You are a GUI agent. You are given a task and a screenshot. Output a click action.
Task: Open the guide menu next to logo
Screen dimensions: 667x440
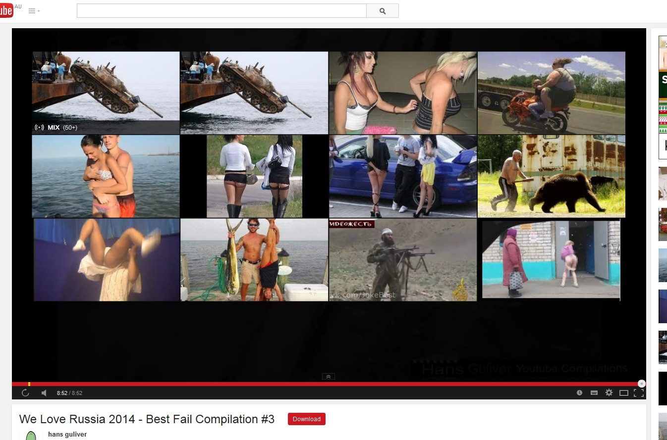click(x=34, y=11)
